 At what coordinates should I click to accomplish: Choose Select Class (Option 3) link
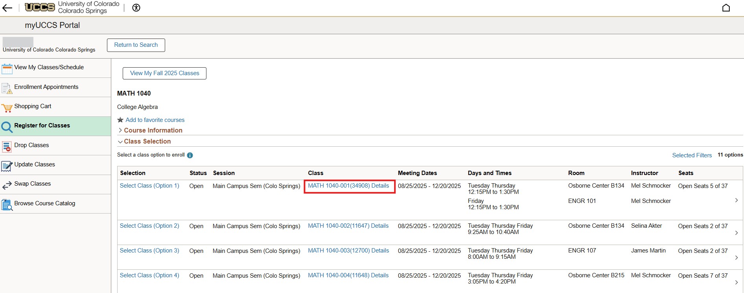pos(149,251)
